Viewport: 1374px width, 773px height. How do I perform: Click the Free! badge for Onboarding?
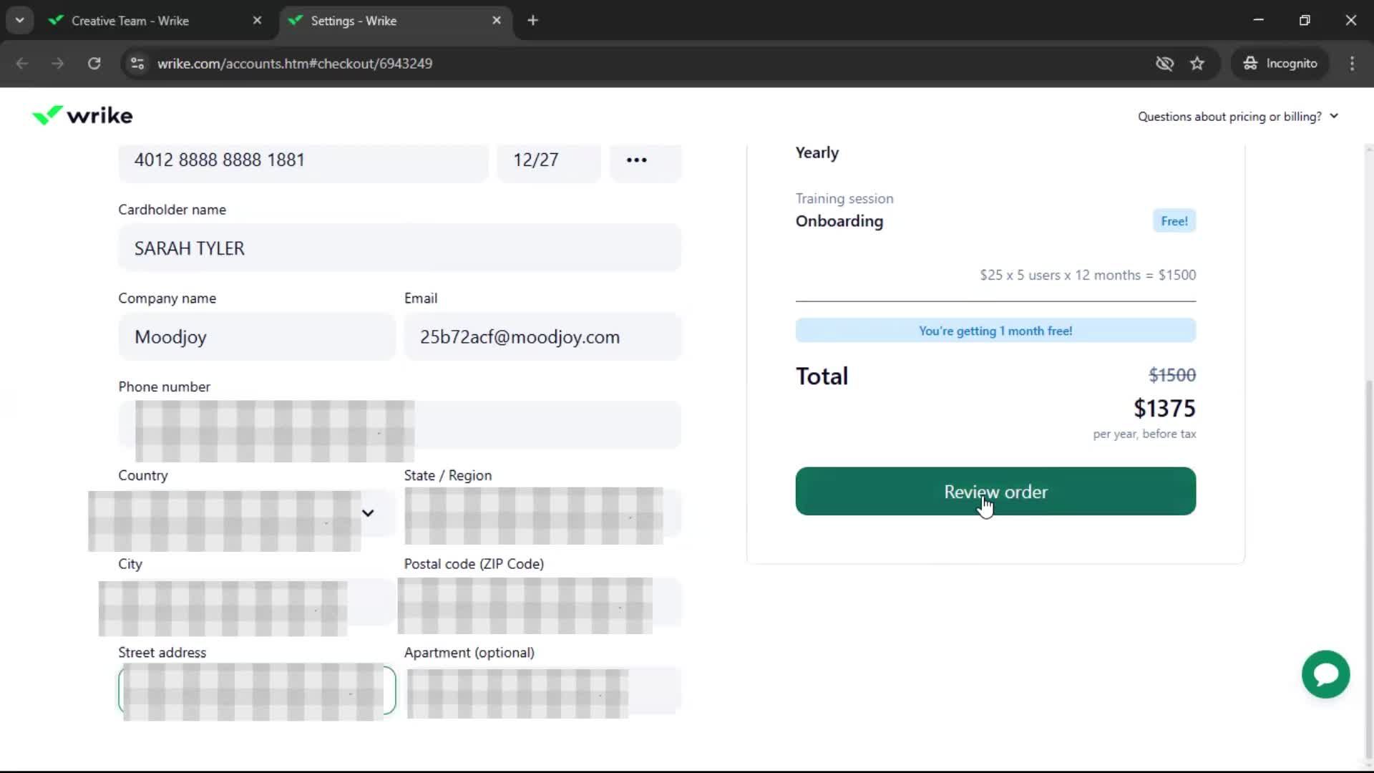tap(1174, 221)
